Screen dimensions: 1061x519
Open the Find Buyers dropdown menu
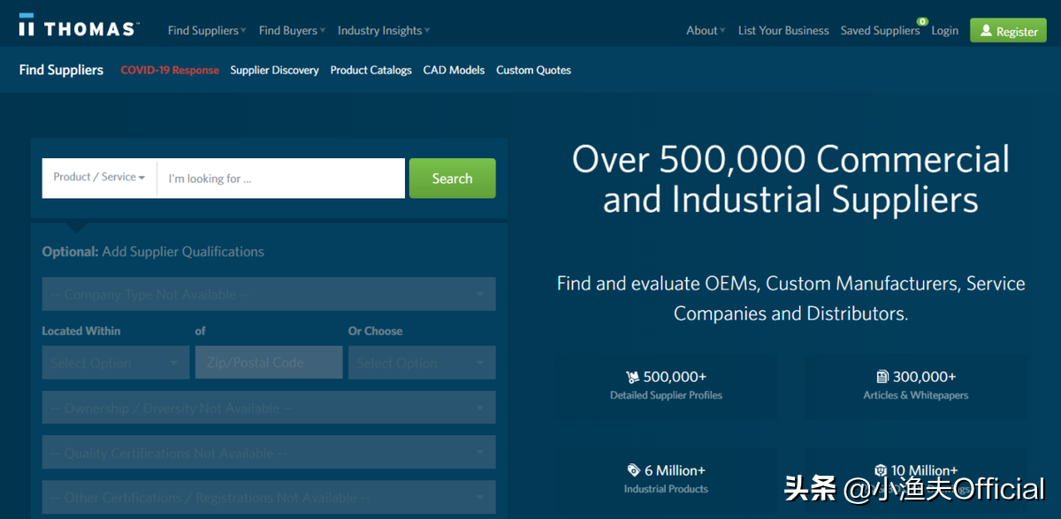pos(292,30)
